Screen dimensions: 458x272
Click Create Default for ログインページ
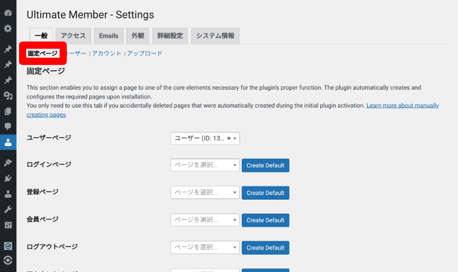coord(265,166)
